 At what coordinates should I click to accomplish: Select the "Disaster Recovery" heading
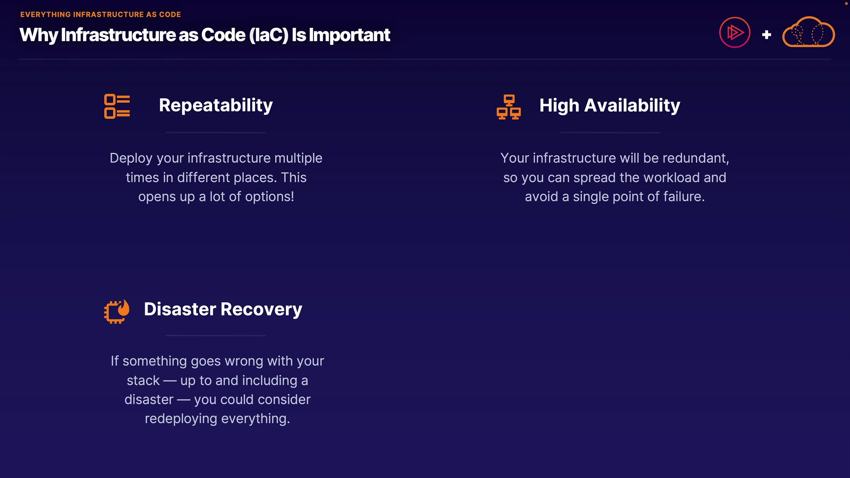[x=223, y=309]
